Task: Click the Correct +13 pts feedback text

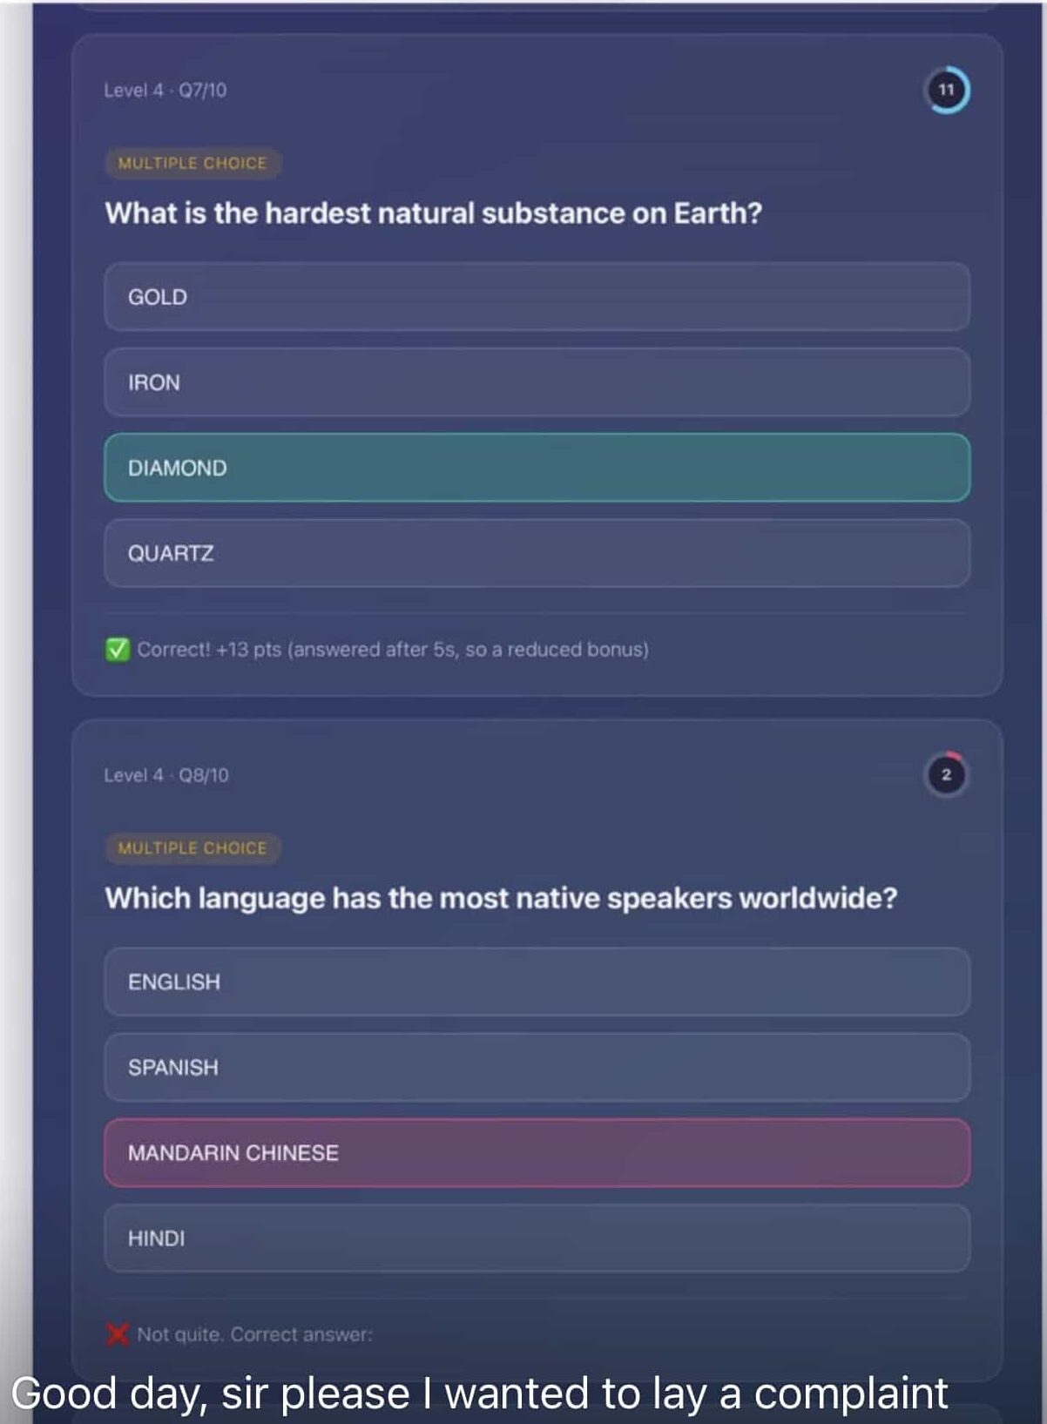Action: coord(393,650)
